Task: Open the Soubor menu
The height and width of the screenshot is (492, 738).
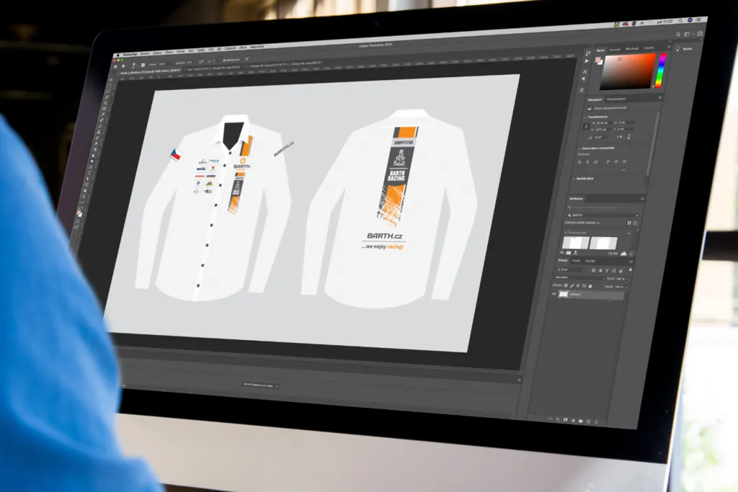Action: click(x=143, y=53)
